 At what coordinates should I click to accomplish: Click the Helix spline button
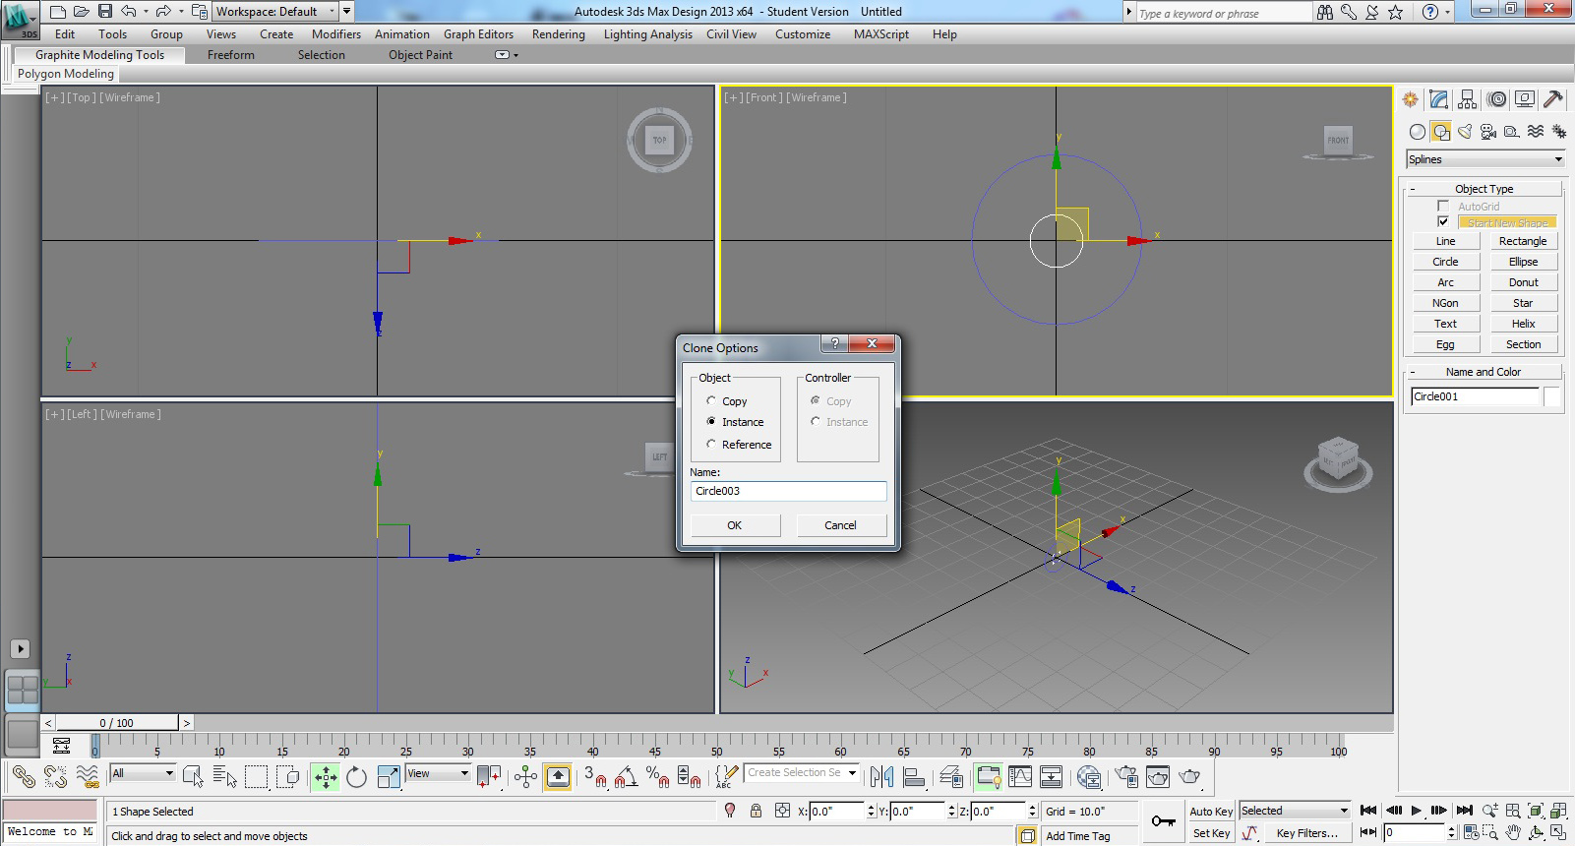coord(1523,324)
